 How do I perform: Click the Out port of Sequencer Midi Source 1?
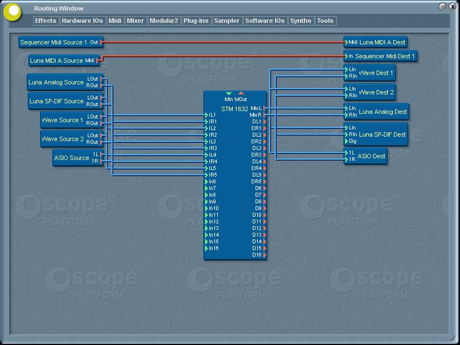(x=101, y=42)
